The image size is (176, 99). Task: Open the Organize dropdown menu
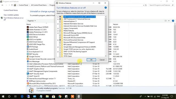click(x=32, y=21)
